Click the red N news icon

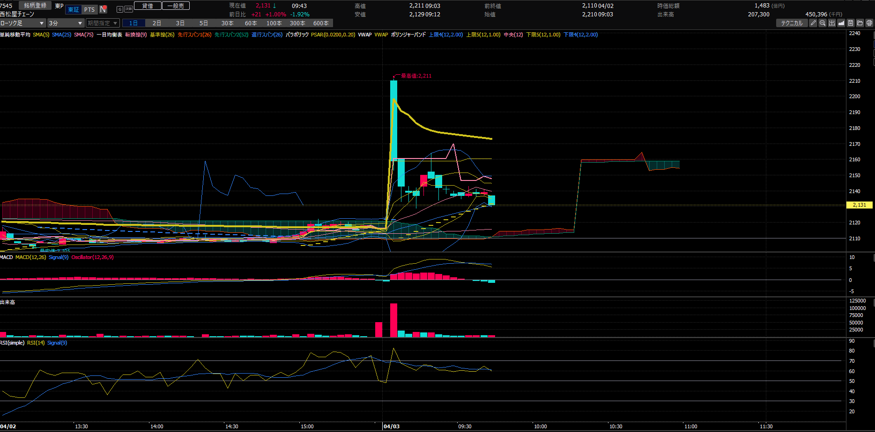pyautogui.click(x=104, y=9)
